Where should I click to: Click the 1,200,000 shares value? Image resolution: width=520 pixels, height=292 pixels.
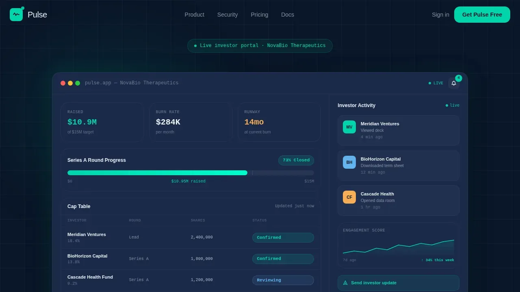(202, 280)
